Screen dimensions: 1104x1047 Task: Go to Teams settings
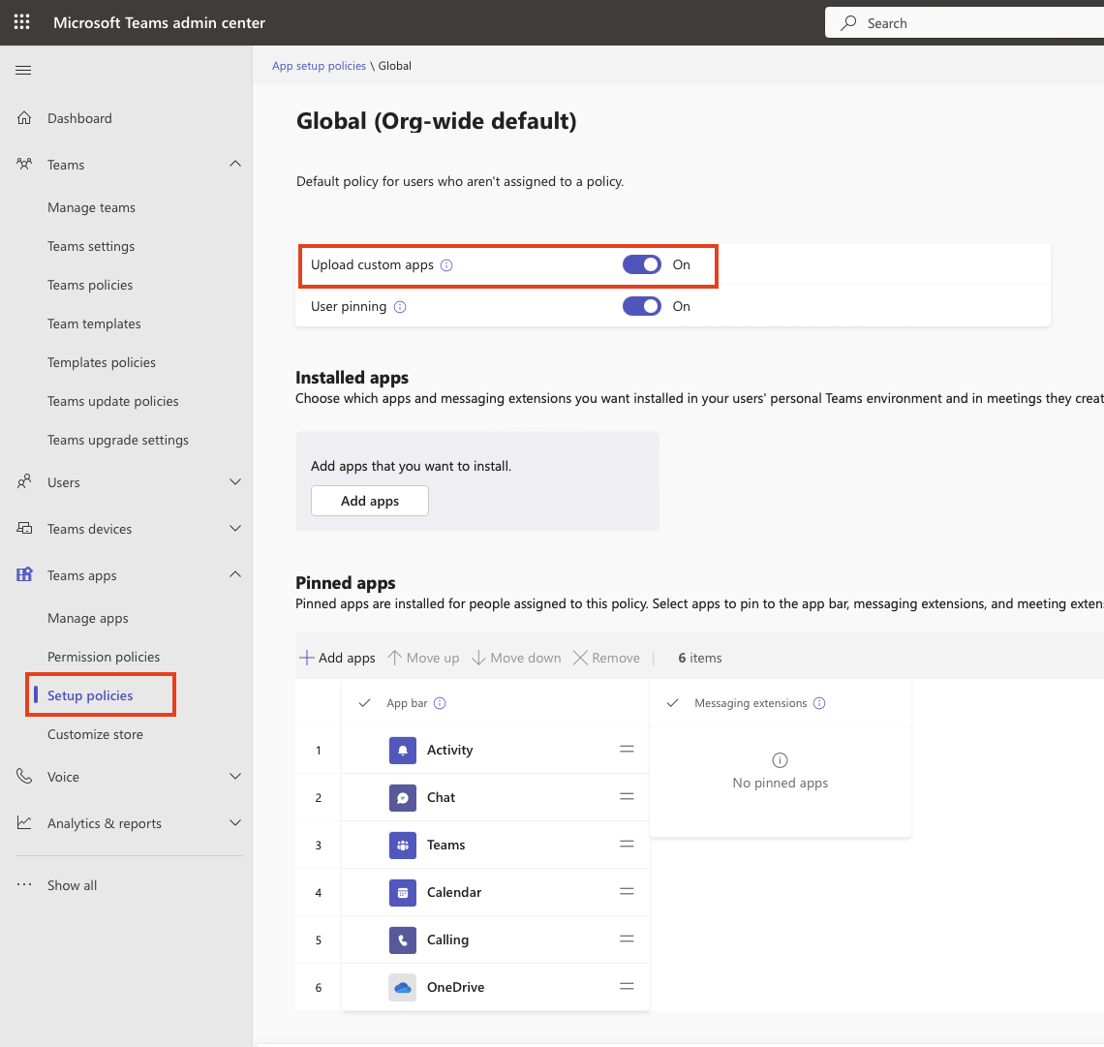coord(91,246)
